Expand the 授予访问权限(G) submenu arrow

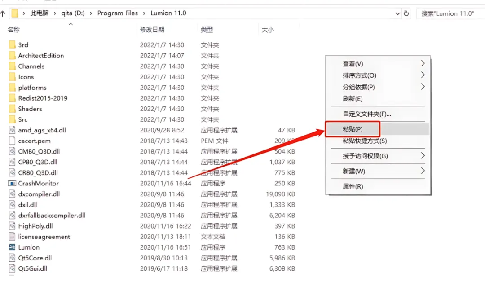[423, 156]
